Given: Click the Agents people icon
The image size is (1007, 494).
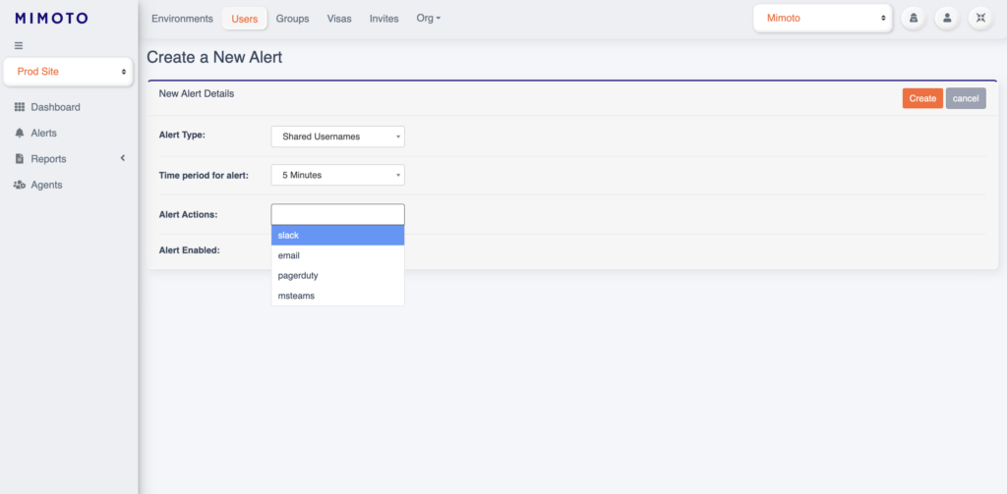Looking at the screenshot, I should tap(20, 185).
